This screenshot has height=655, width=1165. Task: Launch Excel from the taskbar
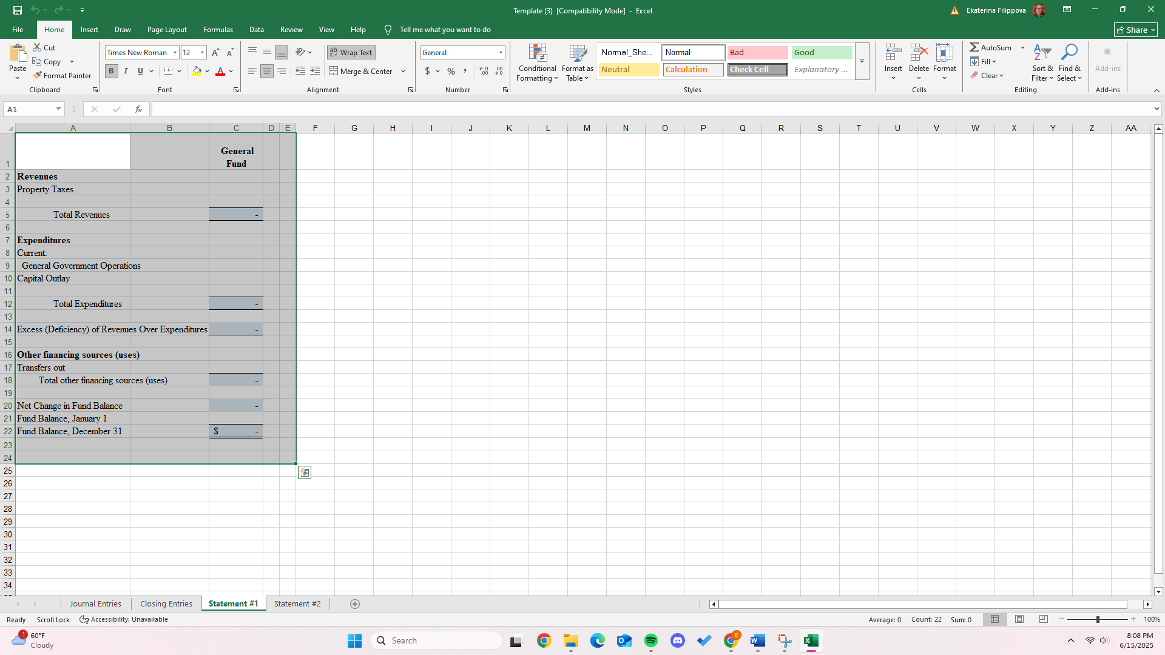[811, 640]
